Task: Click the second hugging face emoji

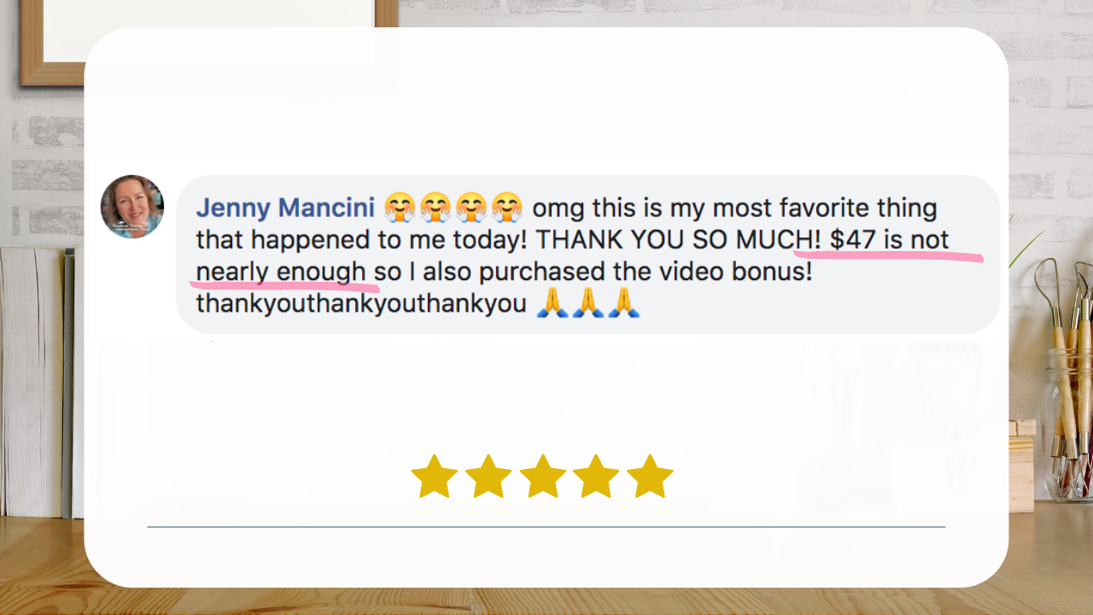Action: coord(435,208)
